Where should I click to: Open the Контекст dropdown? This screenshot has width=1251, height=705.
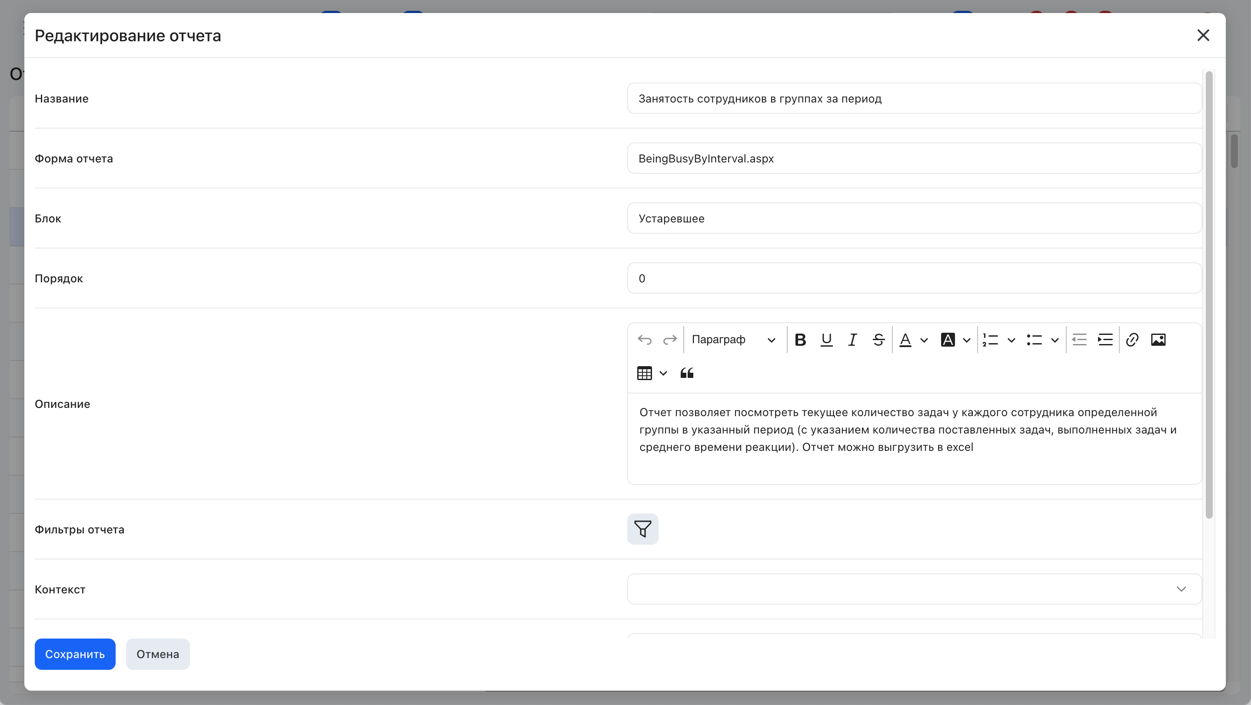tap(915, 589)
